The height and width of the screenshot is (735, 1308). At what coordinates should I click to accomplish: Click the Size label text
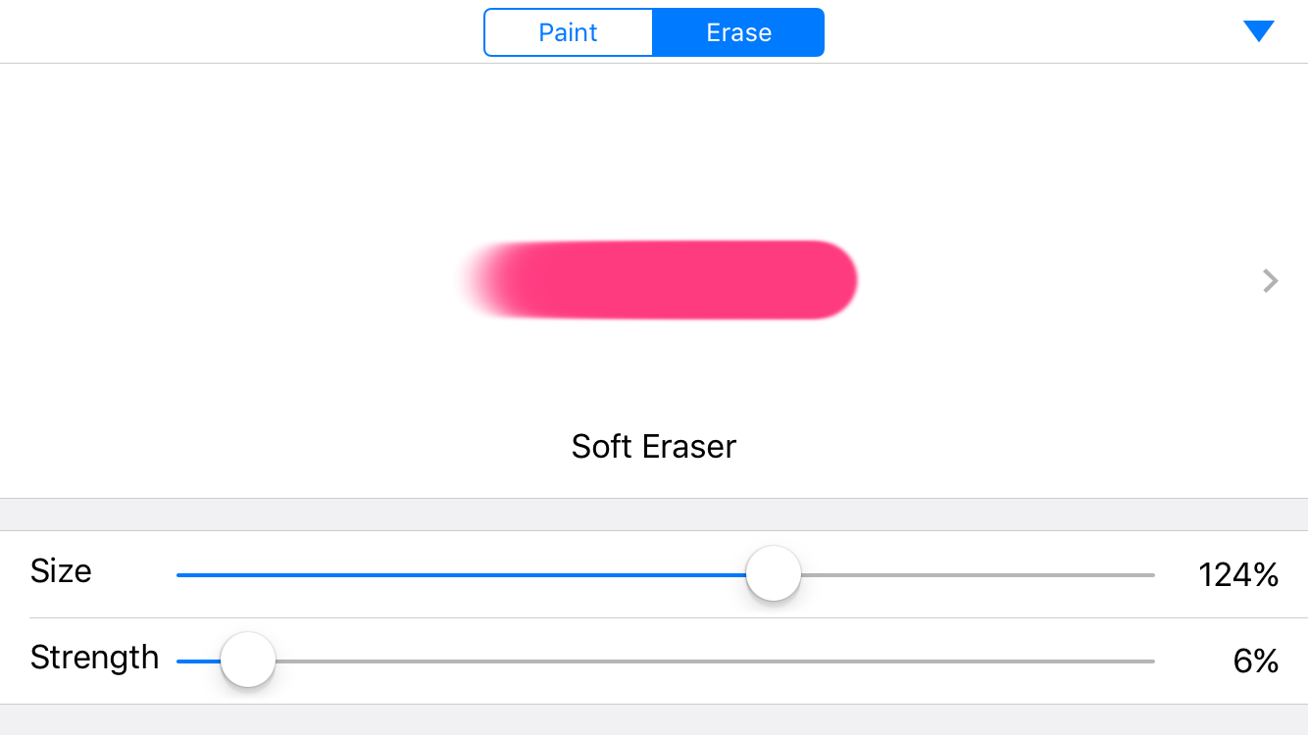click(61, 571)
